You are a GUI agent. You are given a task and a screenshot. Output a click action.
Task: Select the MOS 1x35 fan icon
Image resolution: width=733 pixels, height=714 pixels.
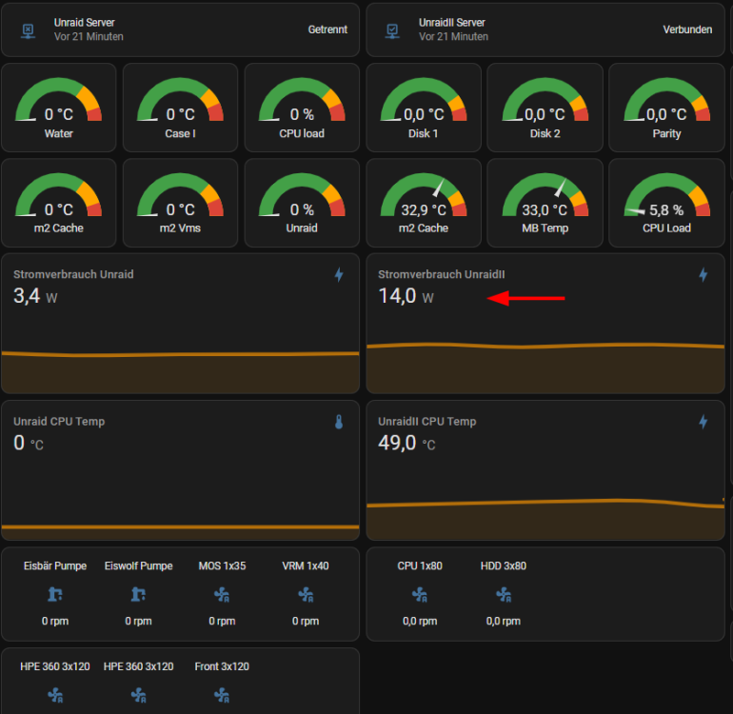point(222,595)
